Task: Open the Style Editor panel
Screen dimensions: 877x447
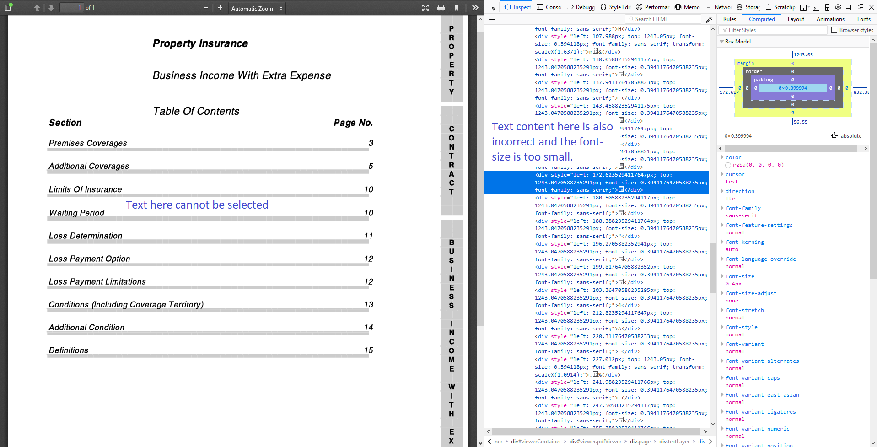Action: pyautogui.click(x=619, y=7)
